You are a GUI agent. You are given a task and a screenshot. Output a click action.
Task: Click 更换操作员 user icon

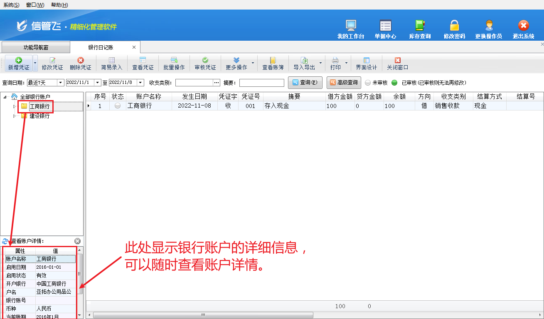[x=489, y=26]
